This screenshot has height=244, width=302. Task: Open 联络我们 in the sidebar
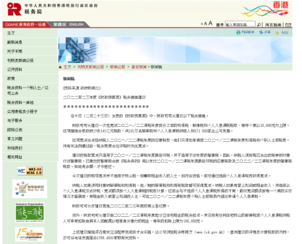30,148
